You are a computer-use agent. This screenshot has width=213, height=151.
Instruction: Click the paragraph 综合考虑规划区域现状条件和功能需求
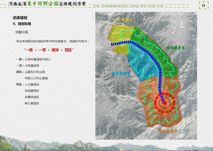pyautogui.click(x=52, y=41)
